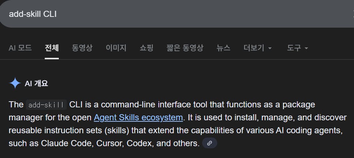Viewport: 354px width, 158px height.
Task: Expand the 도구 dropdown
Action: pyautogui.click(x=297, y=48)
